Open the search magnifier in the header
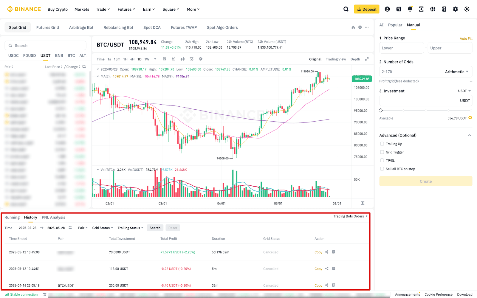Viewport: 477px width, 298px height. [346, 9]
